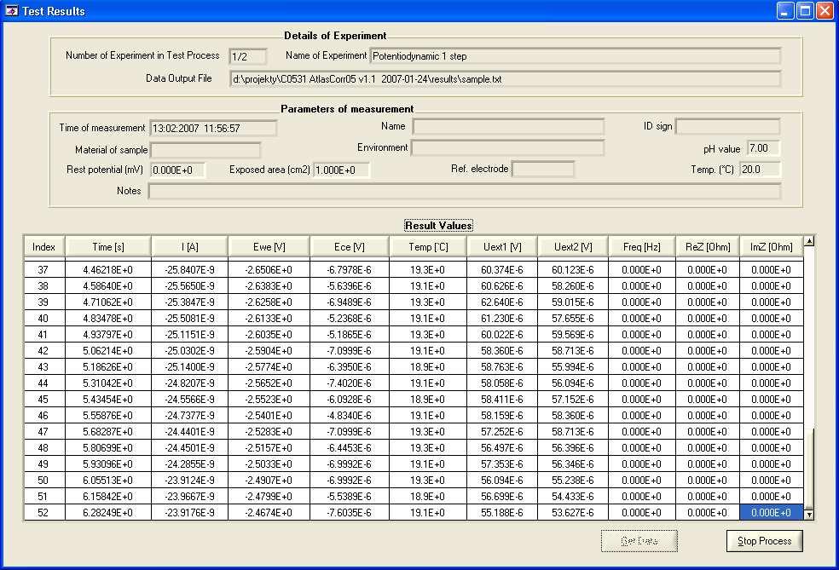Select the highlighted ImZ cell in row 52
The height and width of the screenshot is (570, 839).
coord(771,512)
